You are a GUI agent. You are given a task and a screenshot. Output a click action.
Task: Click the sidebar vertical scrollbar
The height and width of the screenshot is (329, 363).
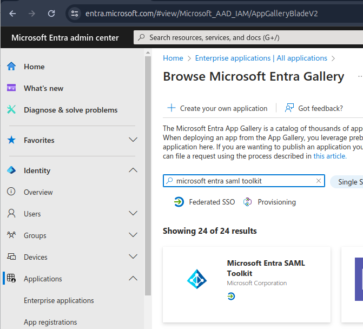click(x=148, y=176)
